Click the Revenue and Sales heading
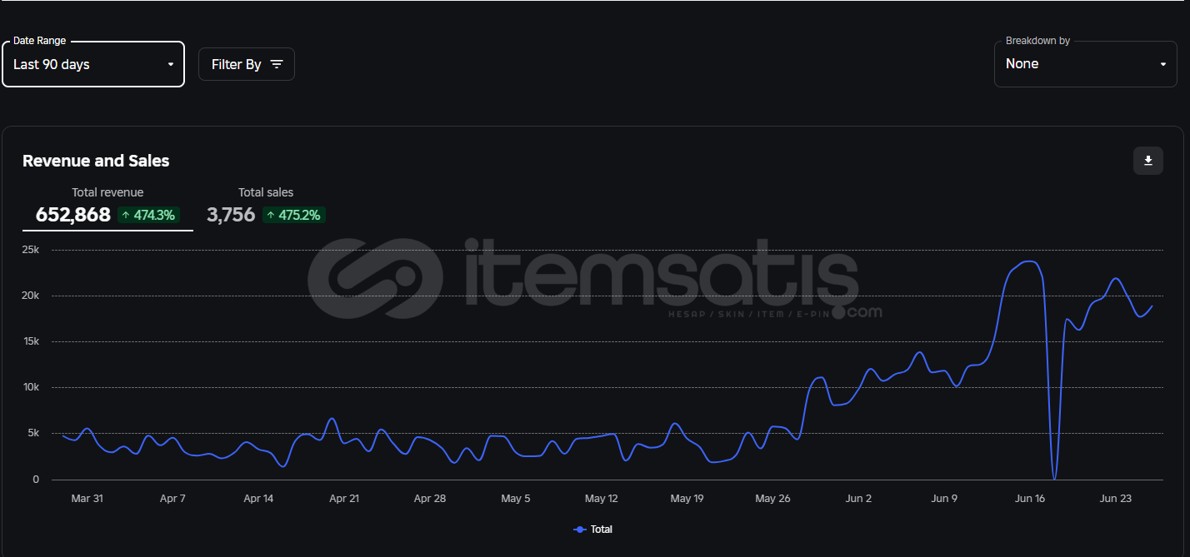This screenshot has height=557, width=1190. tap(96, 161)
